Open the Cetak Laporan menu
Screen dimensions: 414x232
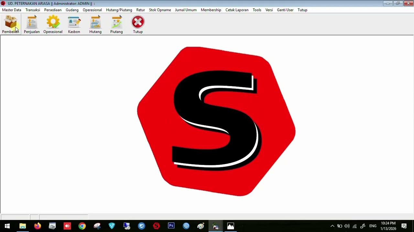point(237,10)
